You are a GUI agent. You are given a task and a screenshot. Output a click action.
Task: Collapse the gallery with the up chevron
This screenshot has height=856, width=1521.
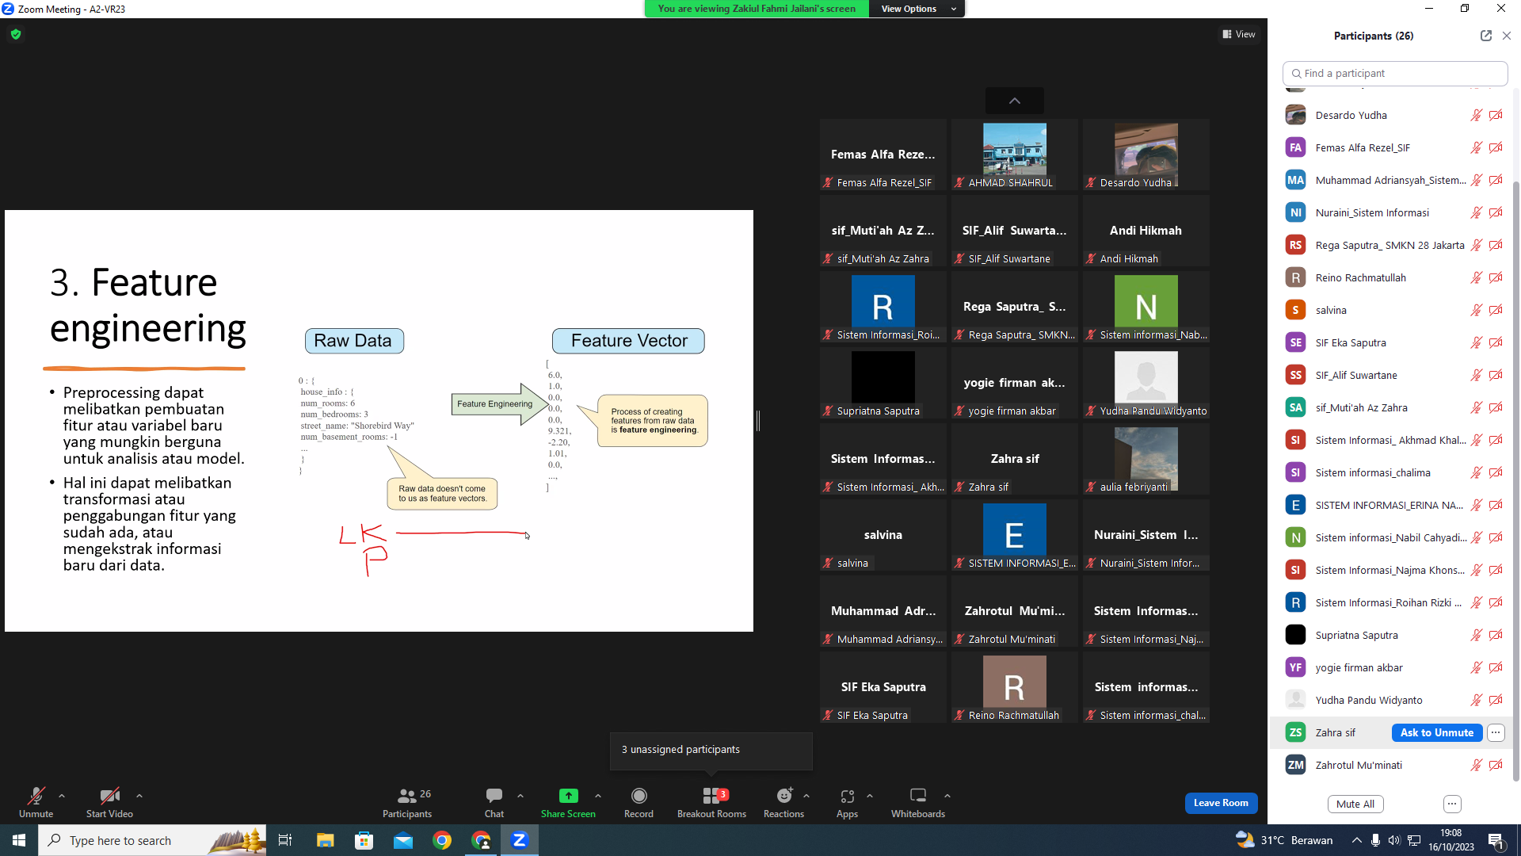[1015, 101]
